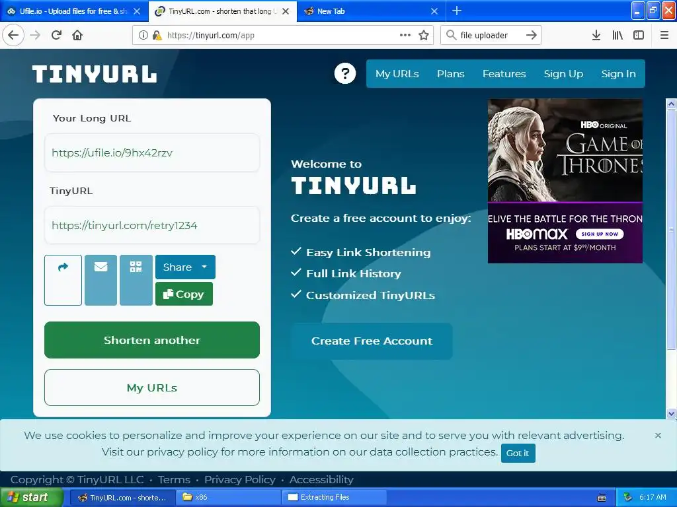Click Sign In in navigation bar

click(x=619, y=74)
